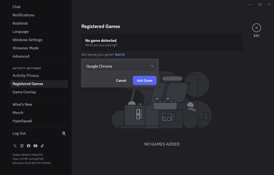Select Registered Games in sidebar
The image size is (274, 175).
point(39,84)
